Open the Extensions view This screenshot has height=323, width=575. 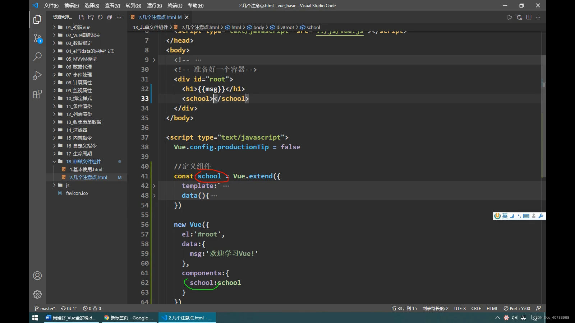[x=37, y=94]
